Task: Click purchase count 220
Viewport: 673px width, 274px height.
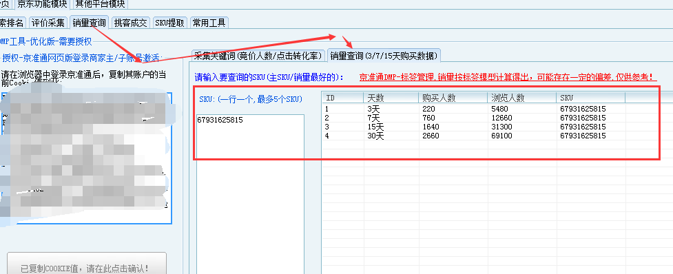Action: 428,109
